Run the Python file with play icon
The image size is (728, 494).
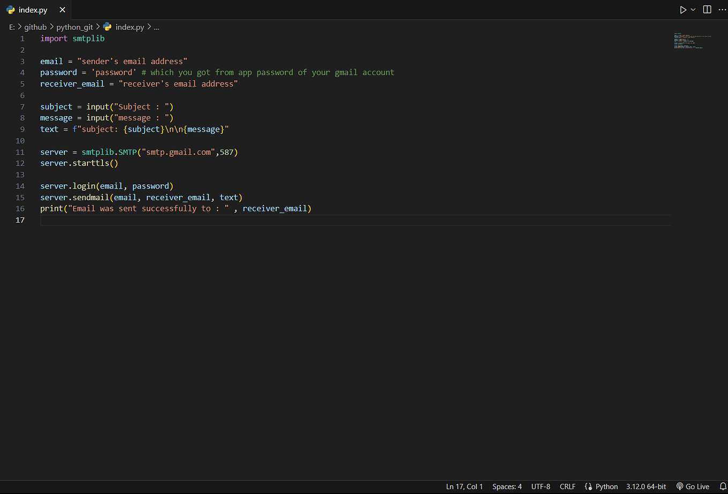tap(683, 10)
